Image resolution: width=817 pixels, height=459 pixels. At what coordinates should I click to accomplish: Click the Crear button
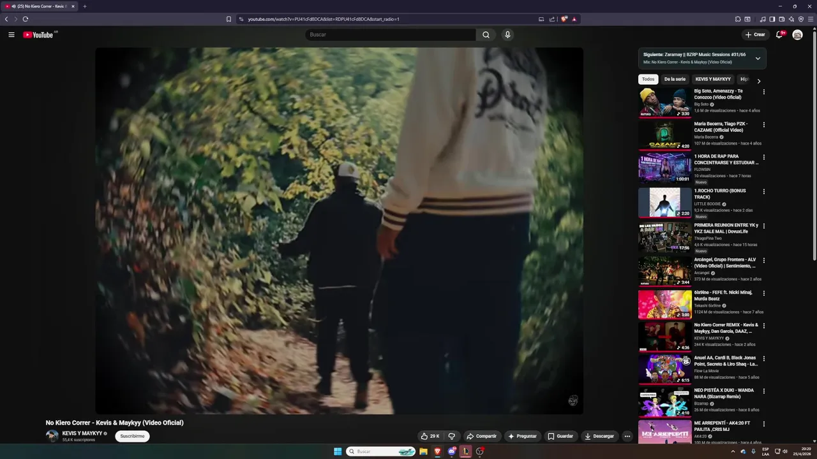[x=755, y=34]
